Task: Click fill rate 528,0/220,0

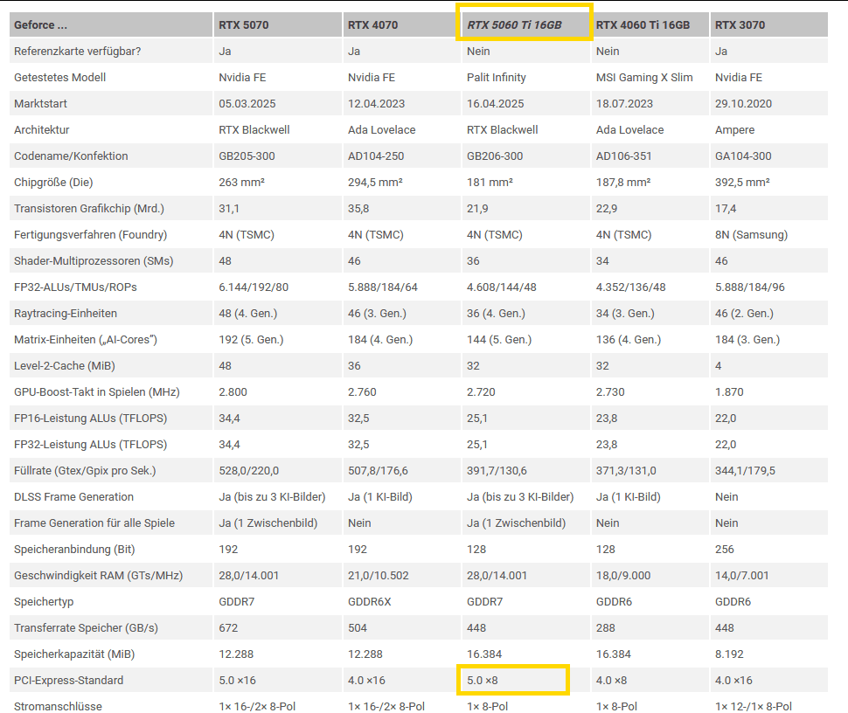Action: click(249, 471)
